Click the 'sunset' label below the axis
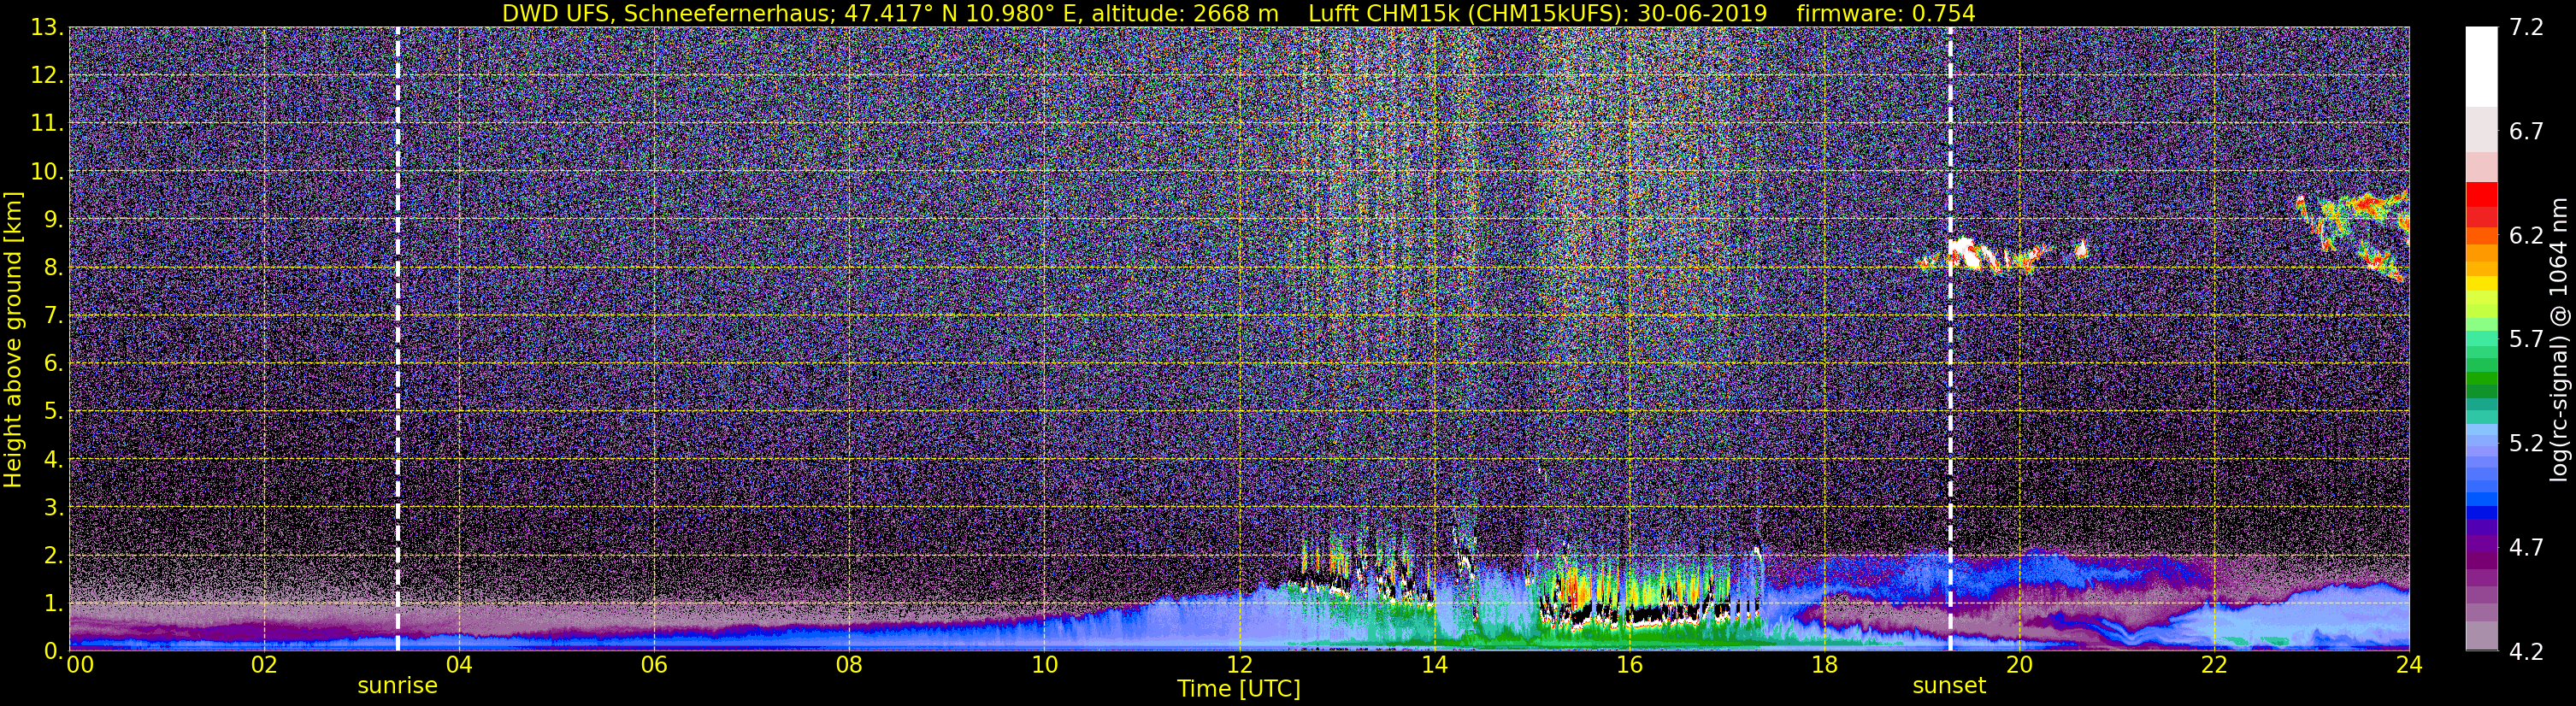 coord(1949,686)
